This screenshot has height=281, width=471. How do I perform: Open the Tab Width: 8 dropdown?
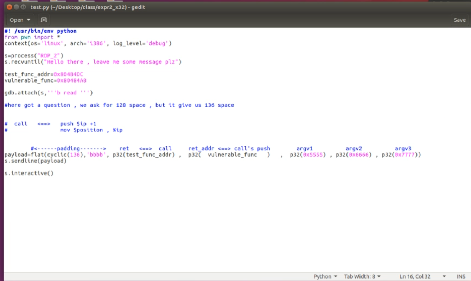tap(362, 276)
